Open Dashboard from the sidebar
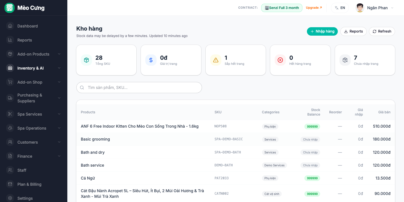The width and height of the screenshot is (404, 202). tap(34, 26)
